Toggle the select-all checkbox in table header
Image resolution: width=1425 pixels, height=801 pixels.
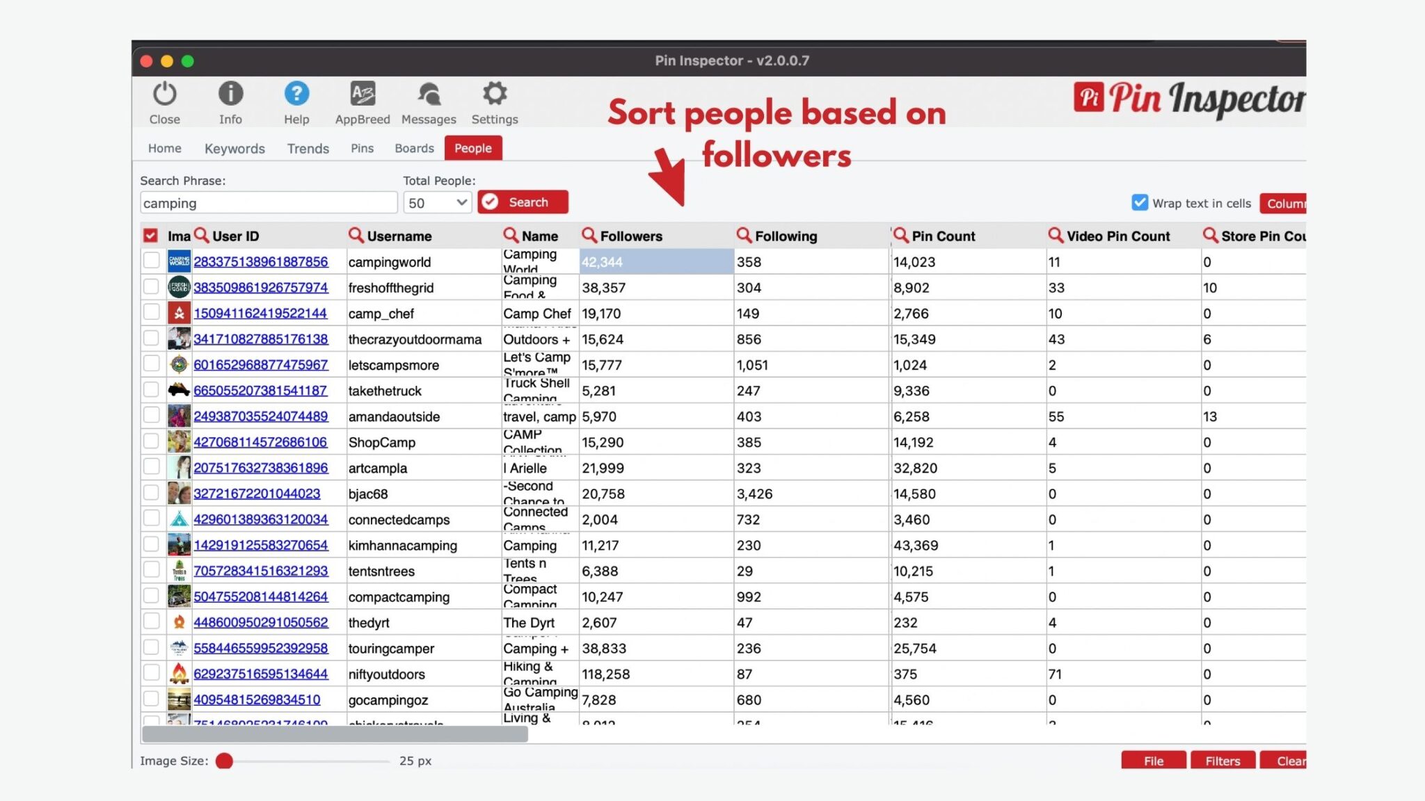point(150,236)
